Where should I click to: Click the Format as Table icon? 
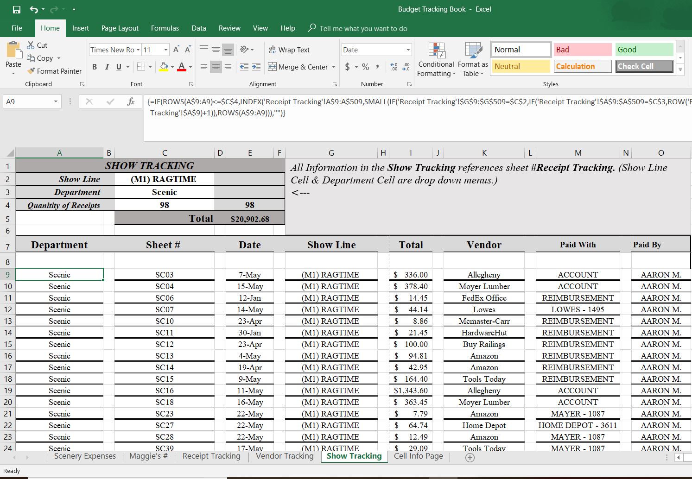[472, 59]
